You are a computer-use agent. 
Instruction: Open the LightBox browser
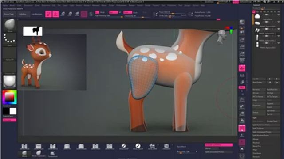pyautogui.click(x=23, y=14)
